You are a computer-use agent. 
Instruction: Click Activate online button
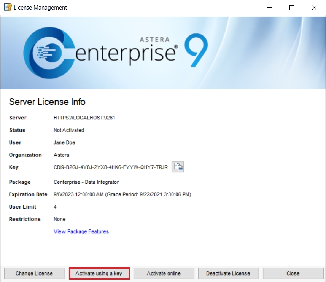(164, 273)
